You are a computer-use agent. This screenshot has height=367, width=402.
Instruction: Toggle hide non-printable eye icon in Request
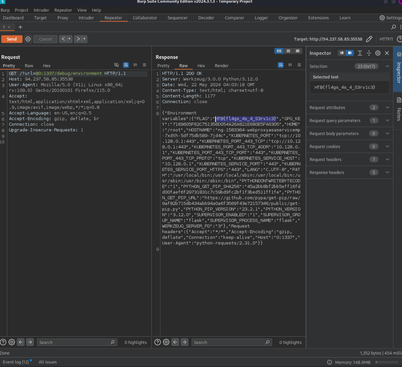point(117,65)
